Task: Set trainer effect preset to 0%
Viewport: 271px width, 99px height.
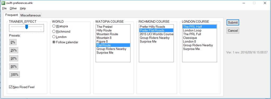Action: pos(13,42)
